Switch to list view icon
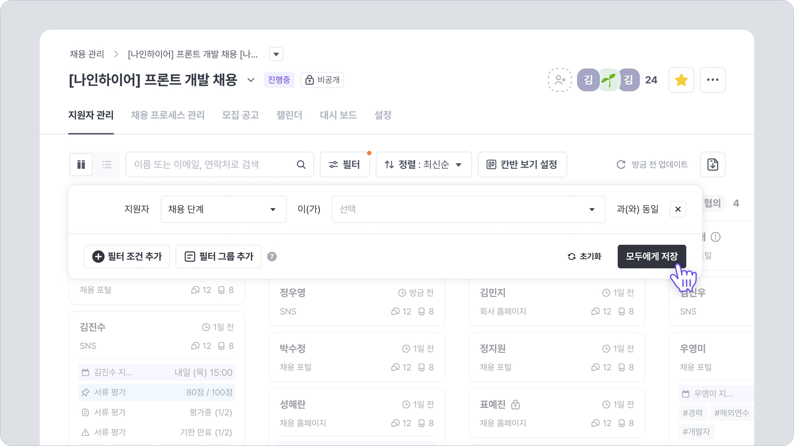 [107, 165]
